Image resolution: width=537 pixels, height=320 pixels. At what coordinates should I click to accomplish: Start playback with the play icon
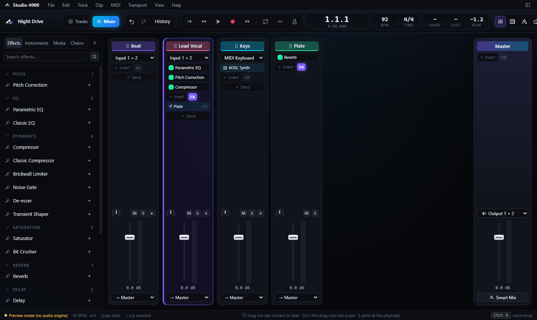coord(218,22)
